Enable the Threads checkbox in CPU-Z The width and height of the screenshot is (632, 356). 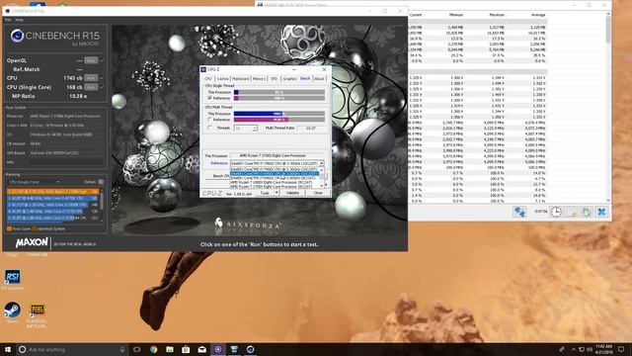point(210,128)
